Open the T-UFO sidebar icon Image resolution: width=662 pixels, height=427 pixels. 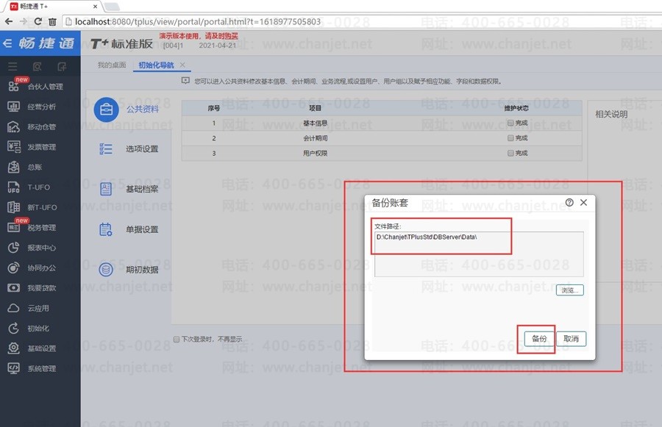click(13, 187)
